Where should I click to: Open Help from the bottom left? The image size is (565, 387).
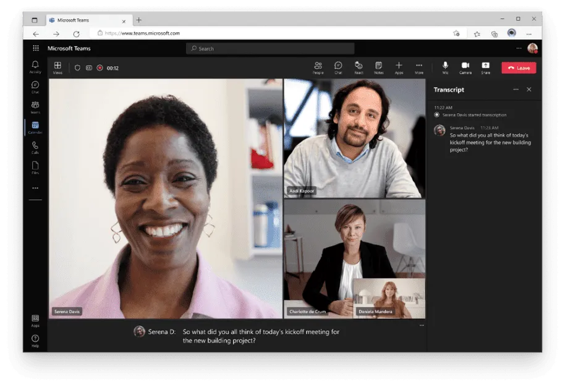(x=35, y=339)
